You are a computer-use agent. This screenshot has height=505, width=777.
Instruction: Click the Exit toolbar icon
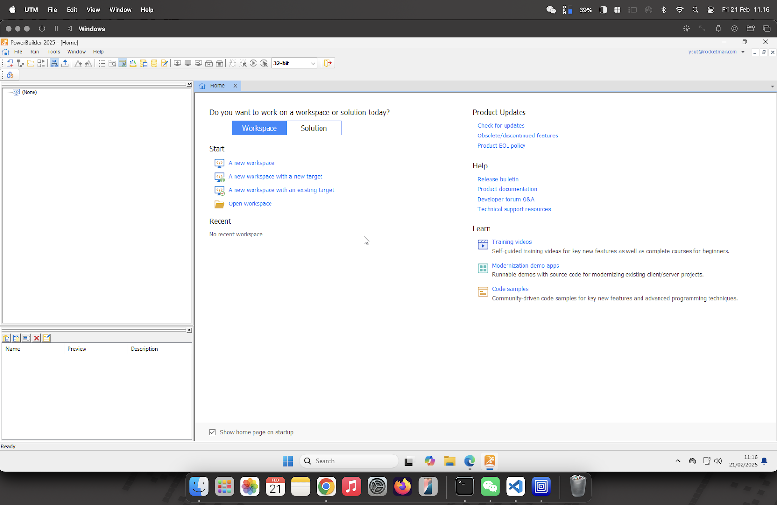pos(328,63)
